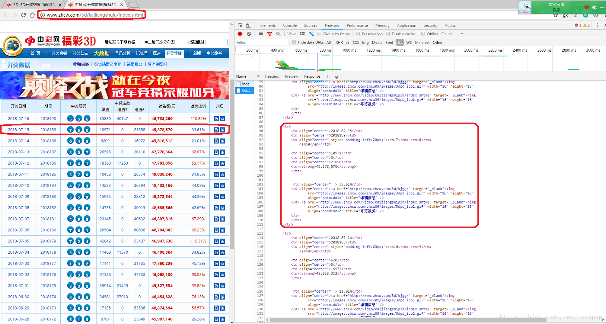
Task: Use large request rows view
Action: (x=302, y=34)
